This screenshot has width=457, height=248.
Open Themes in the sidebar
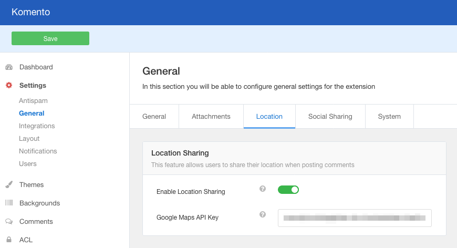click(32, 185)
